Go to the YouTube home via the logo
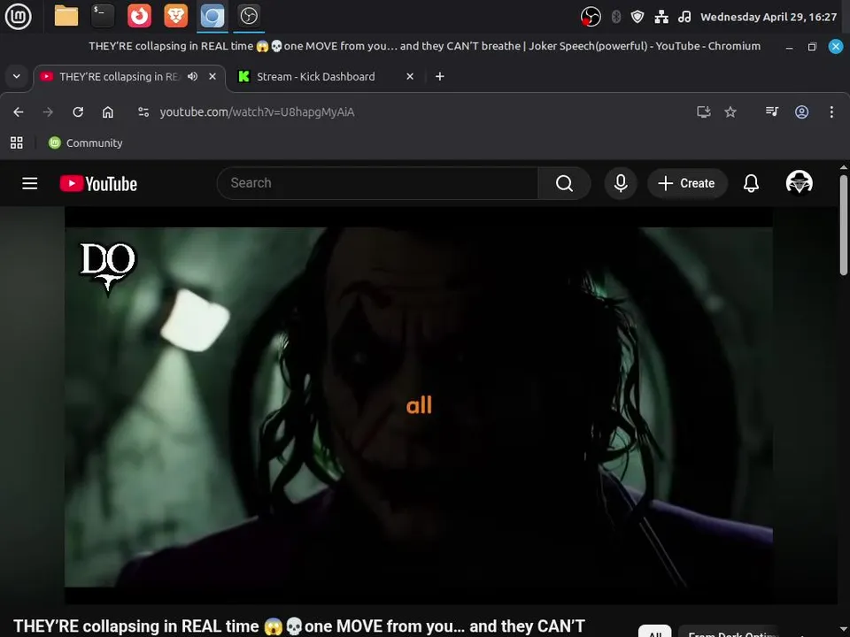850x637 pixels. [98, 184]
